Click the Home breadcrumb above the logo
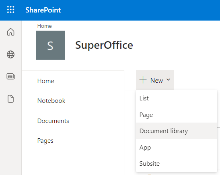 pos(45,26)
